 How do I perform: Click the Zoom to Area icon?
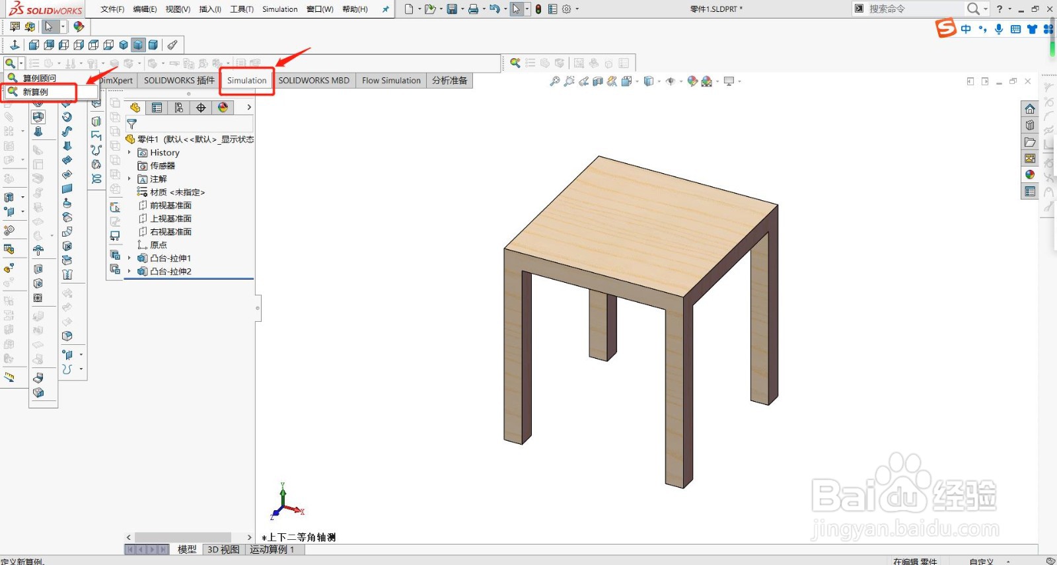click(569, 81)
